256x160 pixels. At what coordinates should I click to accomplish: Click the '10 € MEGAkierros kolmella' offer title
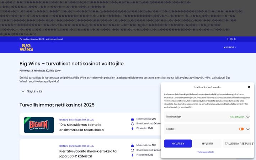pyautogui.click(x=81, y=127)
